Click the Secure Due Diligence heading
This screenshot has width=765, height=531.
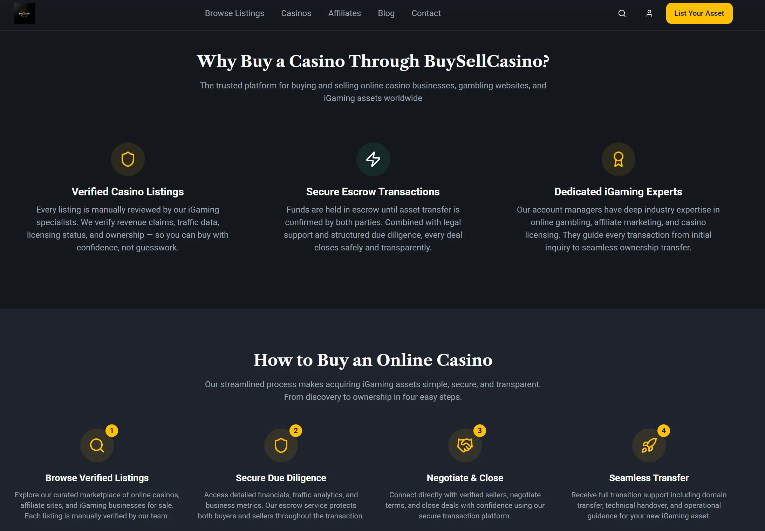pyautogui.click(x=281, y=478)
